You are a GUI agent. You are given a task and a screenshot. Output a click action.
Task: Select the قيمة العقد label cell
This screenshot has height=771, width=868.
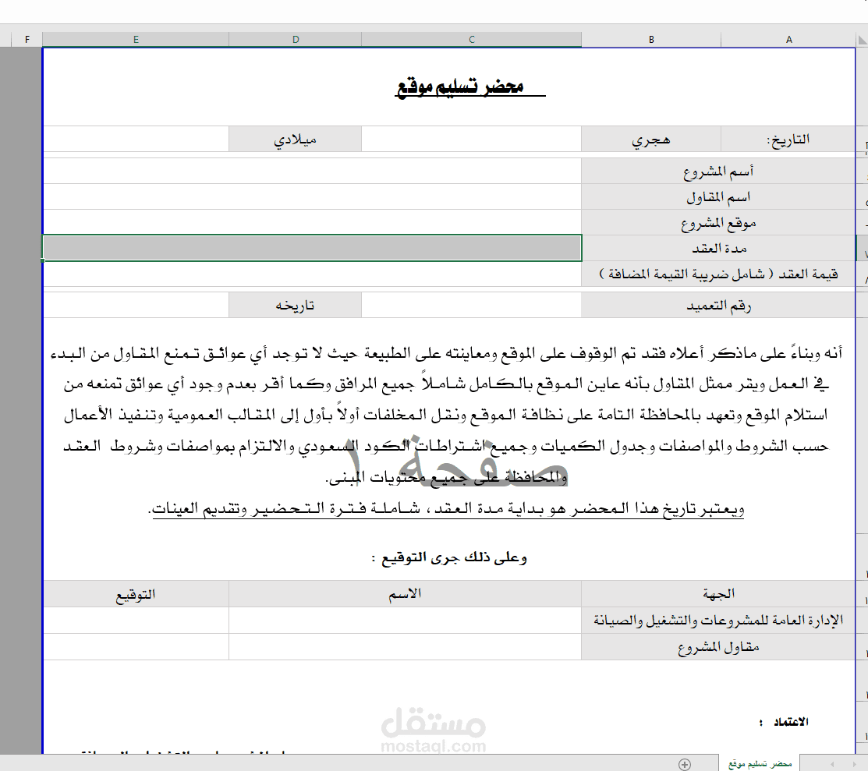tap(718, 274)
